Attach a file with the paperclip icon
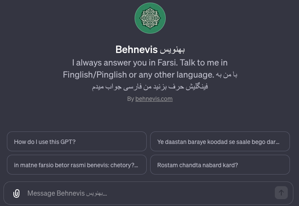Image resolution: width=299 pixels, height=206 pixels. 16,194
